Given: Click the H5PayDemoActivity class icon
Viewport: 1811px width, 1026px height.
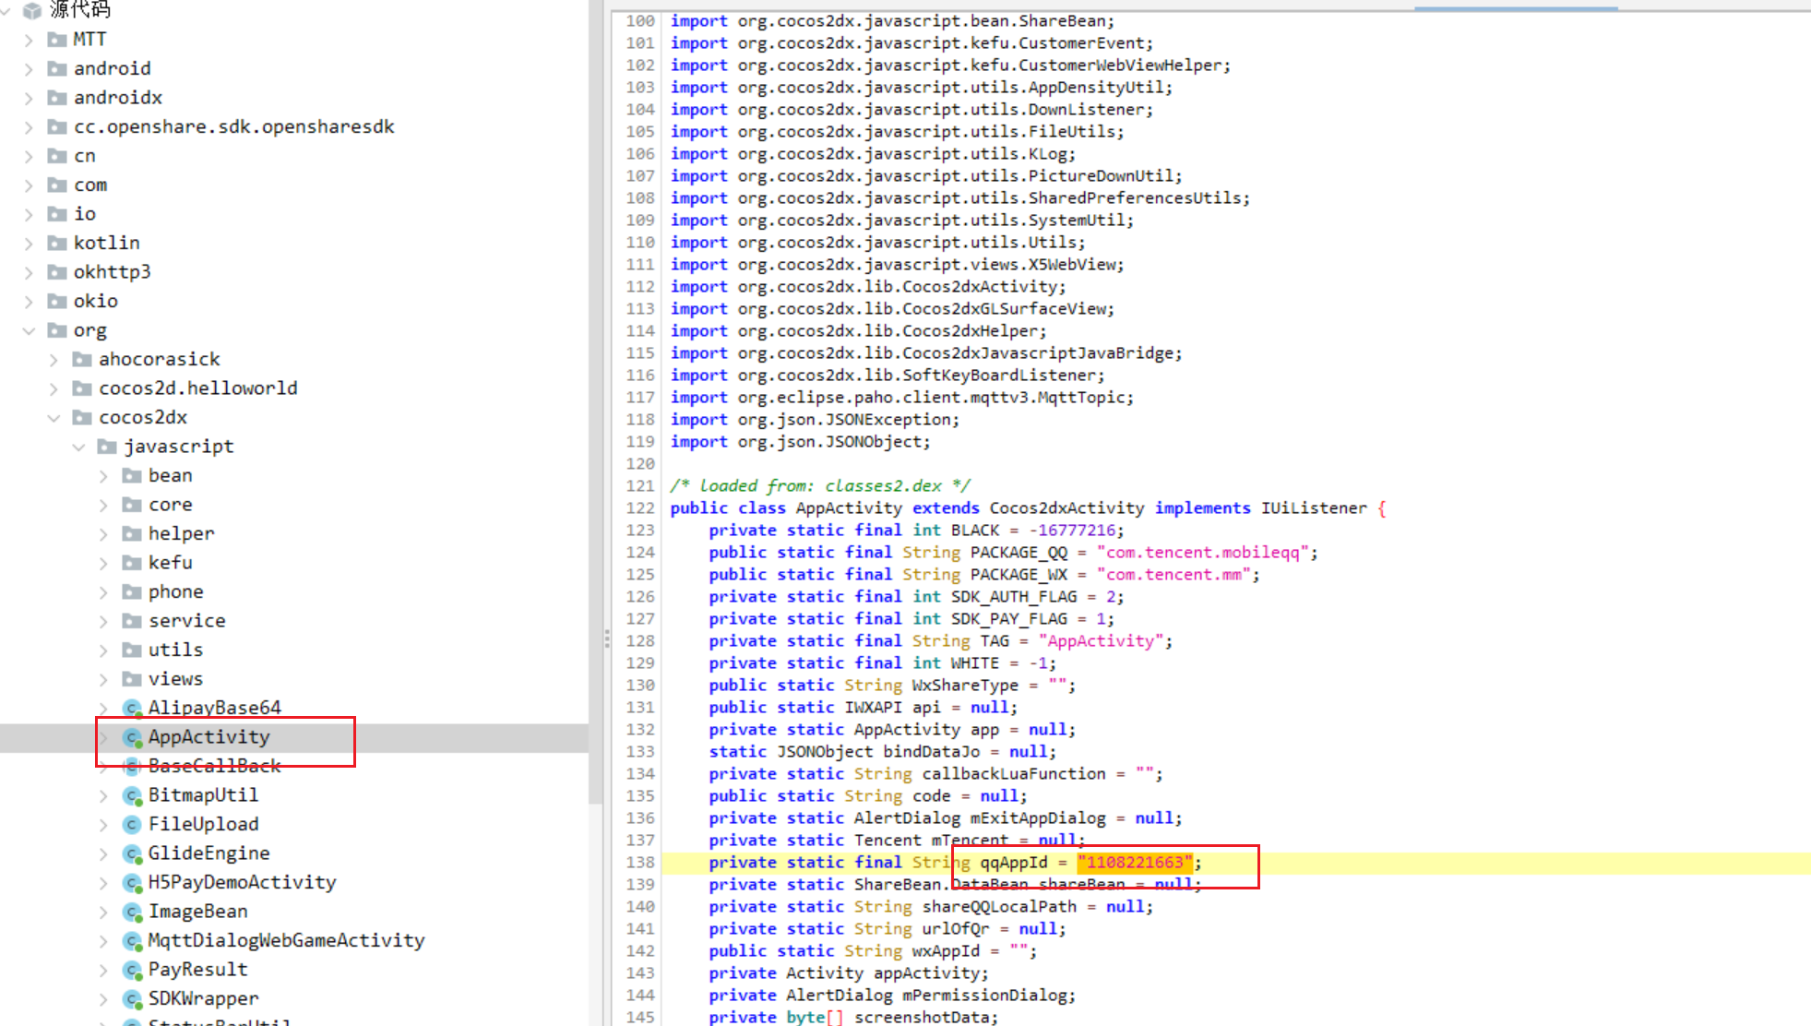Looking at the screenshot, I should [x=132, y=883].
